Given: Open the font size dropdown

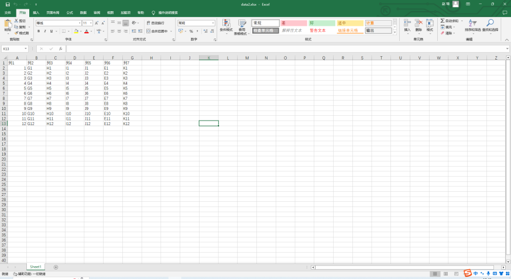Looking at the screenshot, I should pos(91,23).
